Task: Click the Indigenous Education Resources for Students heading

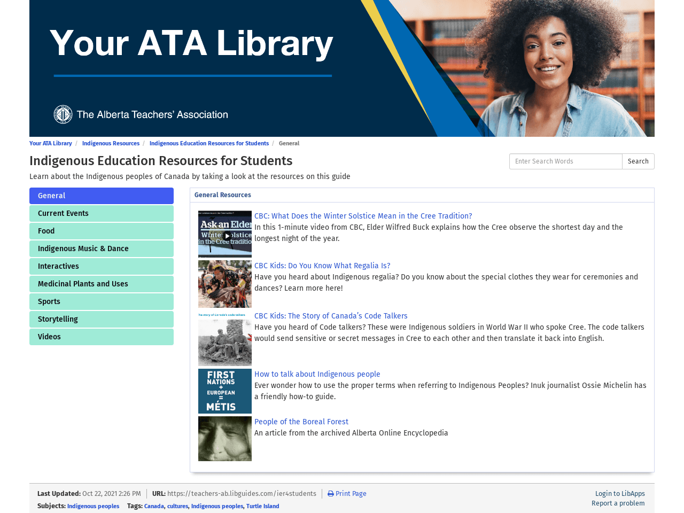Action: (x=161, y=161)
